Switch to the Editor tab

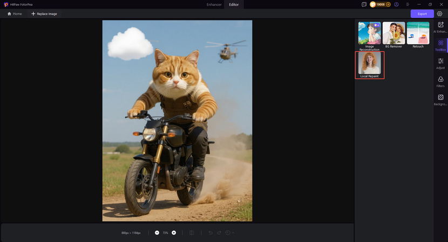[x=234, y=4]
